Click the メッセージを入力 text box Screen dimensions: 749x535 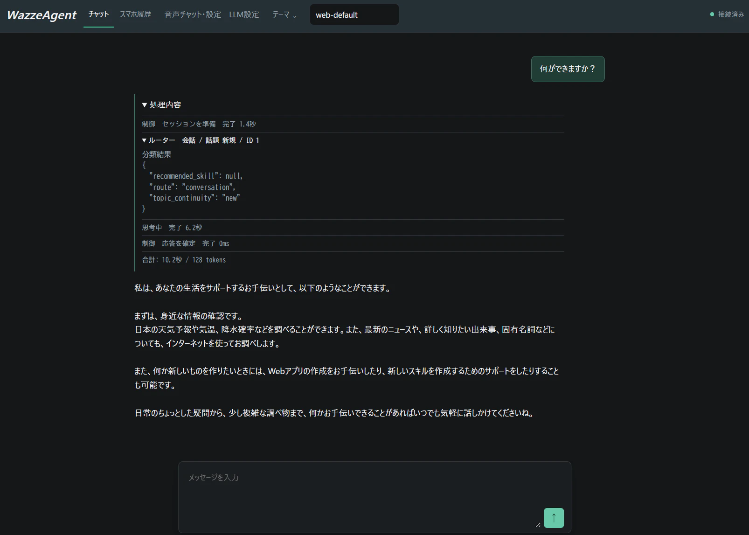pyautogui.click(x=374, y=497)
